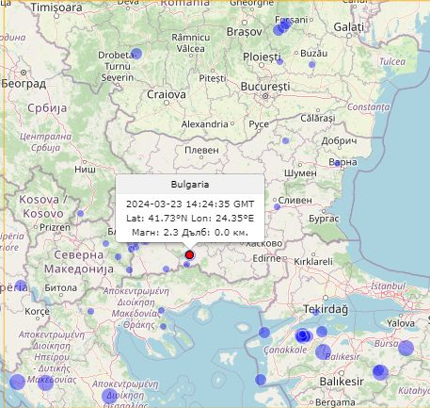Viewport: 430px width, 408px height.
Task: Select the Lat 41.73°N Lon 24.35°E line
Action: tap(190, 219)
